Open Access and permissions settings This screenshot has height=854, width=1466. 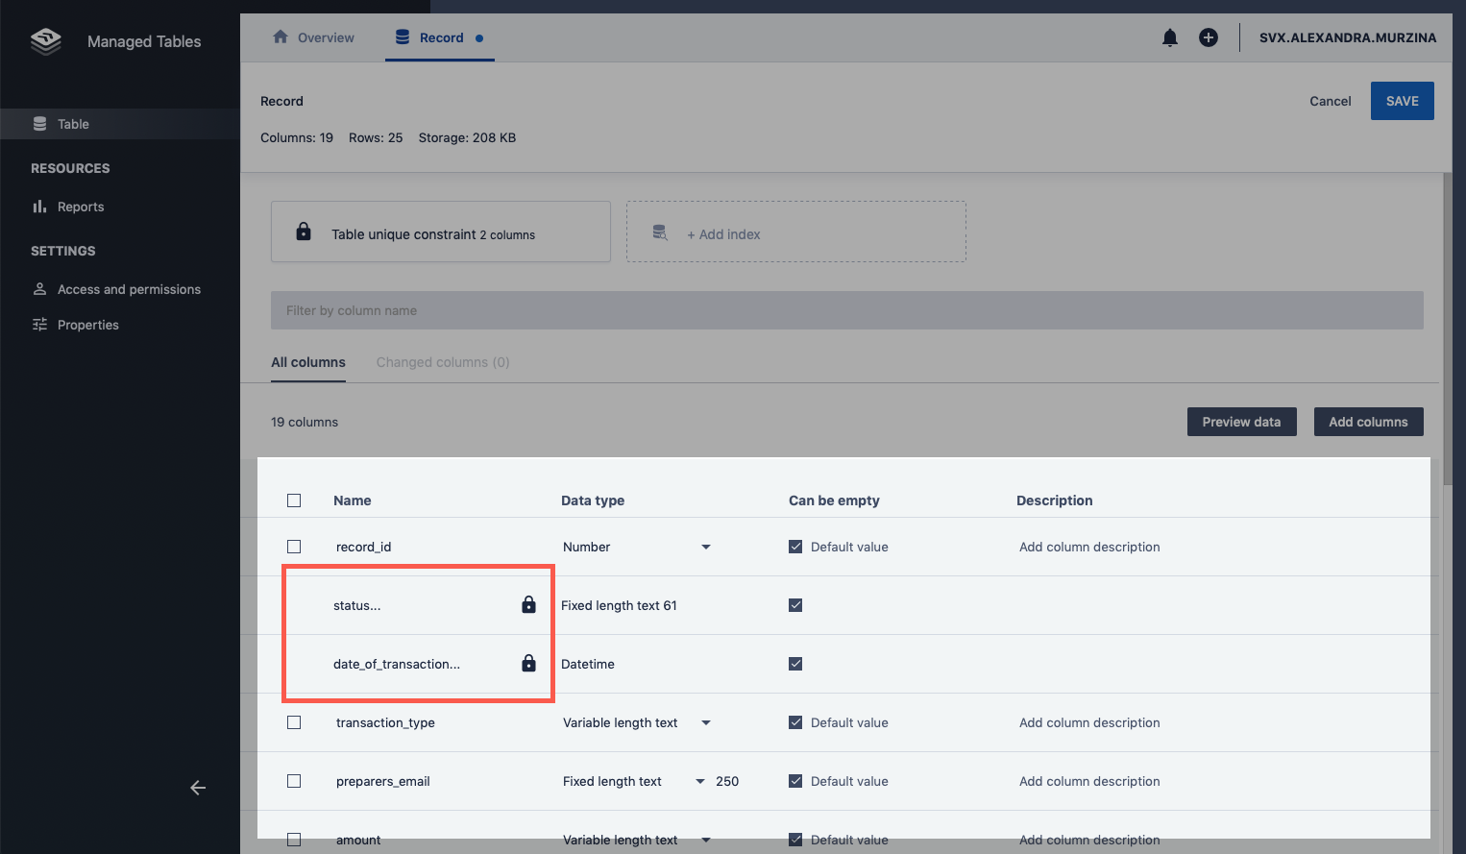tap(129, 289)
